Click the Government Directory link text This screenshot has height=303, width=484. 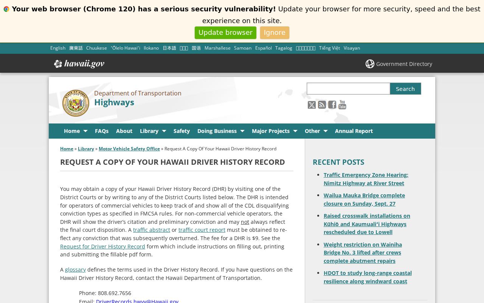[x=404, y=64]
